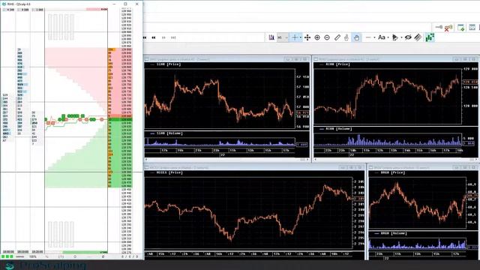Click the zoom out magnifier icon
Screen dimensions: 480x270
click(x=327, y=37)
